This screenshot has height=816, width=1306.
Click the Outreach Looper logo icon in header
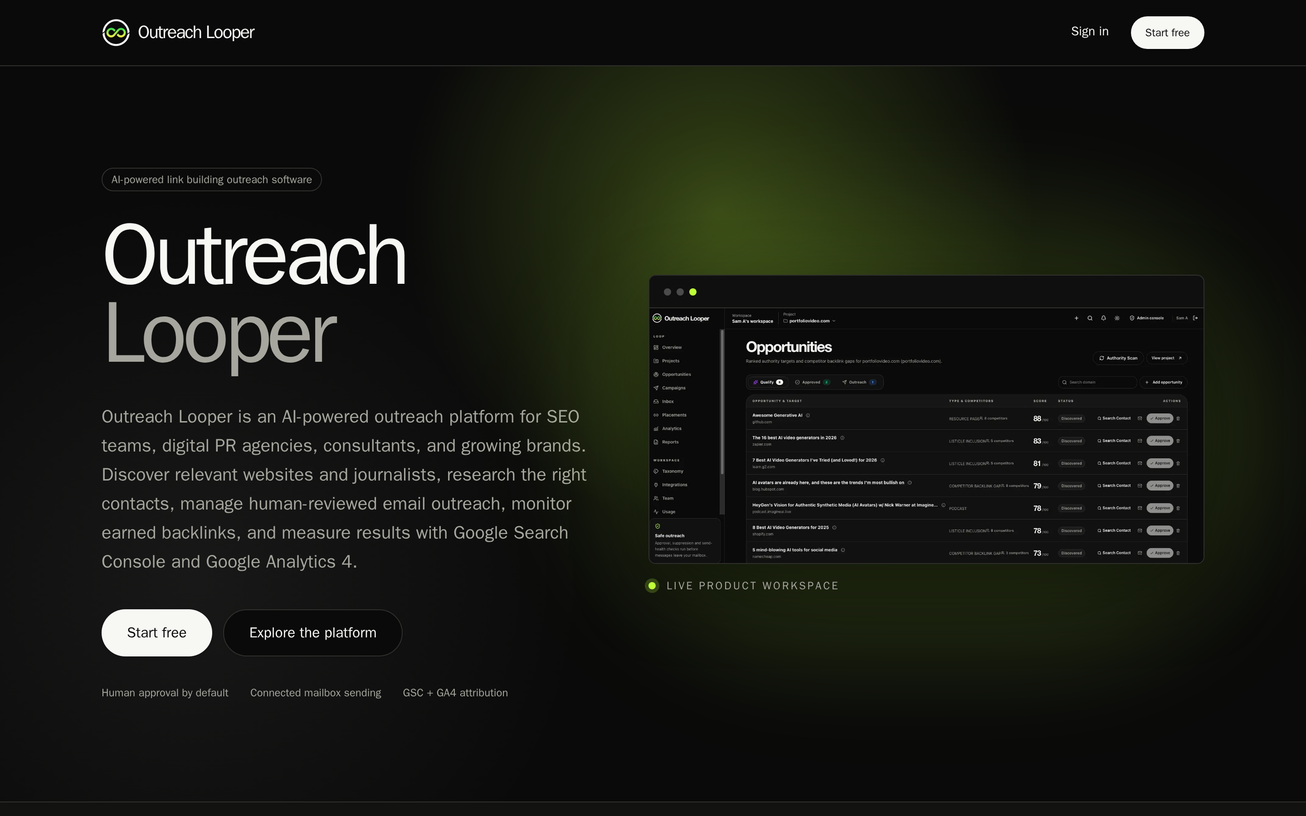pyautogui.click(x=116, y=32)
